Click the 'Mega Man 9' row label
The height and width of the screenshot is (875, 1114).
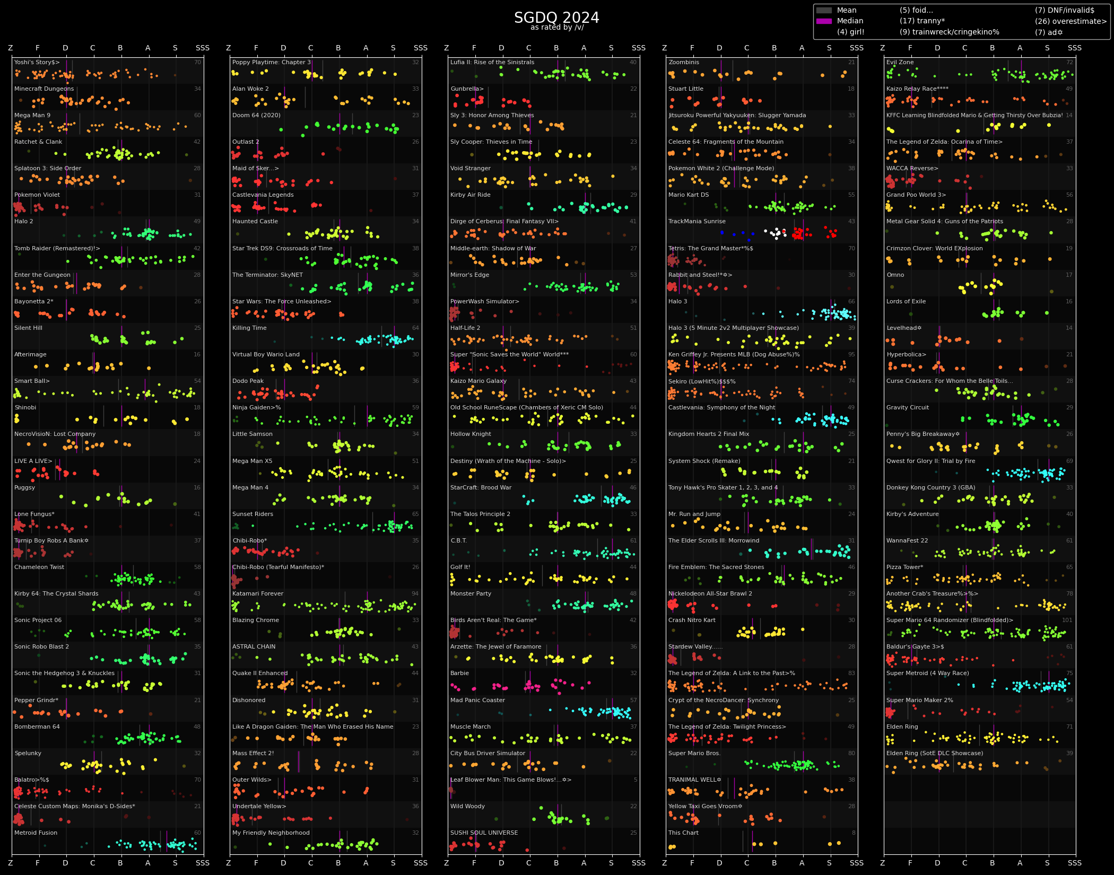pos(32,115)
